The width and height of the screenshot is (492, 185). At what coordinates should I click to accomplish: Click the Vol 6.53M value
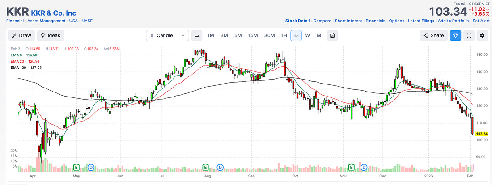(114, 49)
